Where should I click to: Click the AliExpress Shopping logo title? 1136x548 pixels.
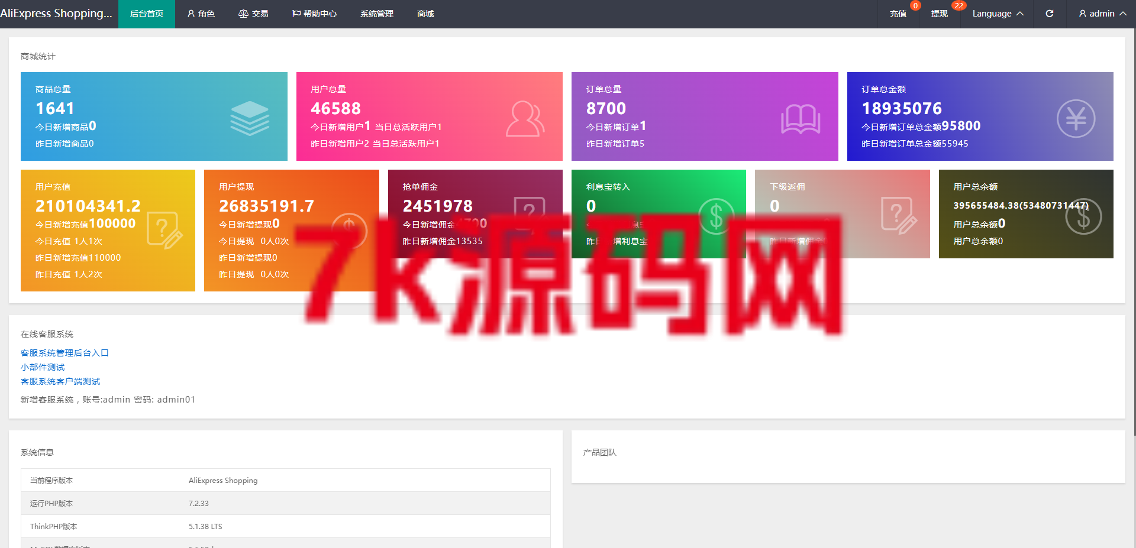(56, 14)
